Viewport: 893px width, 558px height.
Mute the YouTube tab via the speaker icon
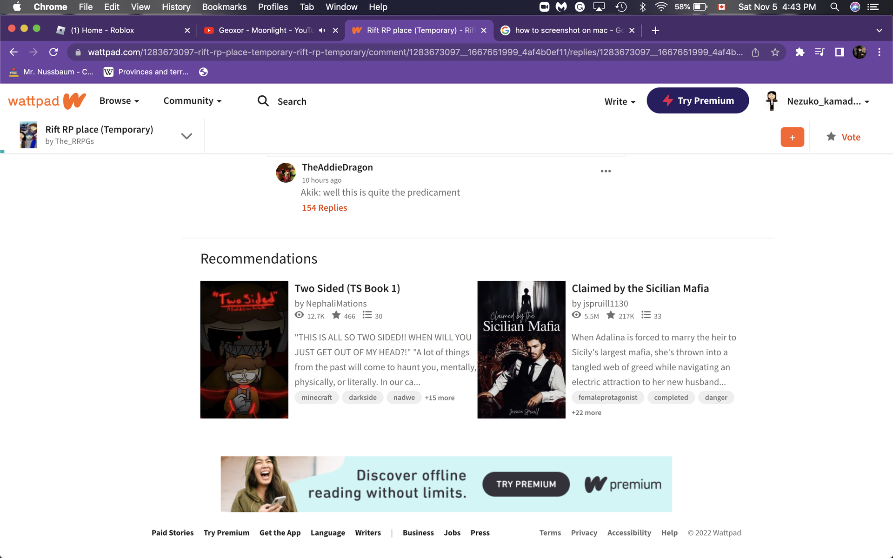tap(322, 30)
